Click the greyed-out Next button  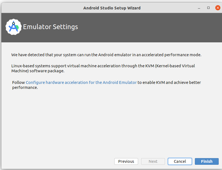click(153, 161)
